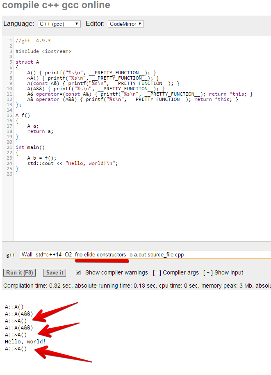The width and height of the screenshot is (271, 375).
Task: Click the struct A declaration line
Action: pyautogui.click(x=27, y=62)
